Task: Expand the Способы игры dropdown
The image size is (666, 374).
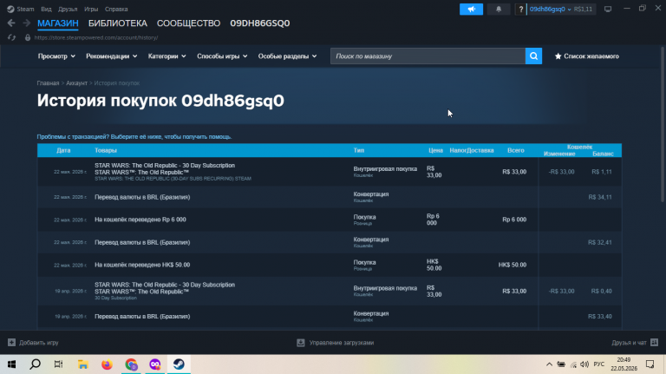Action: pos(222,56)
